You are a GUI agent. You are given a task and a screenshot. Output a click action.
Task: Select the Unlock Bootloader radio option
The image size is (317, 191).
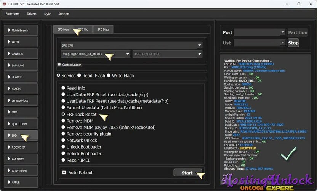pyautogui.click(x=63, y=147)
